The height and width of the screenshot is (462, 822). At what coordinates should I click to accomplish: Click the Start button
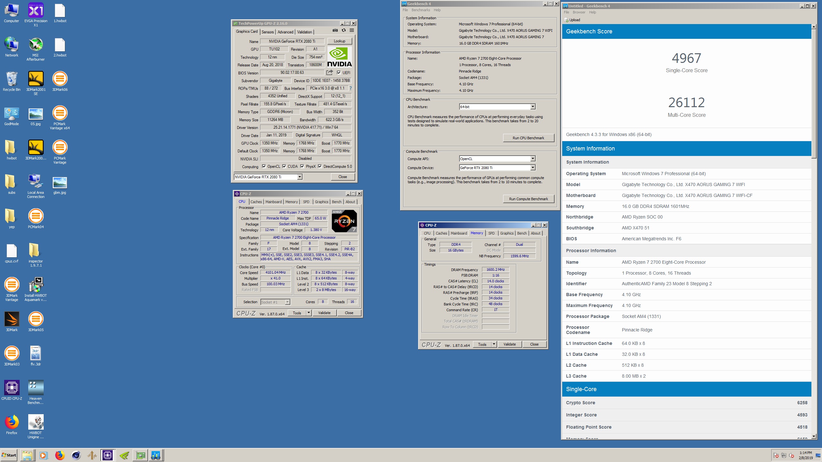tap(9, 455)
